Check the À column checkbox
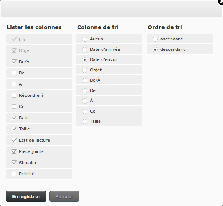The image size is (223, 206). point(14,84)
